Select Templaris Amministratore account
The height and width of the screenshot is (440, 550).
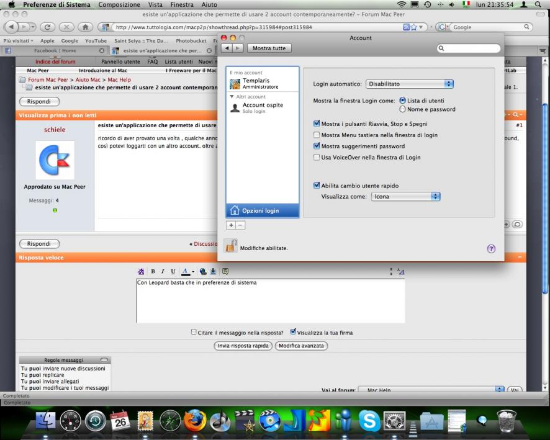coord(263,84)
